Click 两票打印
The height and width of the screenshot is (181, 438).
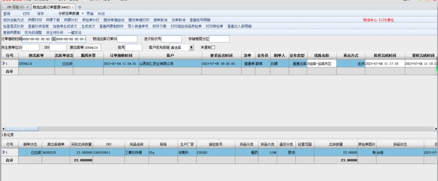35,20
